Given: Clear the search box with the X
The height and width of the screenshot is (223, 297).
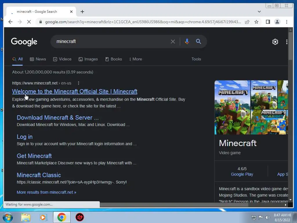Looking at the screenshot, I should 173,41.
